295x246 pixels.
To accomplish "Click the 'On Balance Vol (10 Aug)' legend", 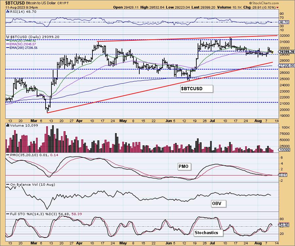I will pyautogui.click(x=32, y=184).
